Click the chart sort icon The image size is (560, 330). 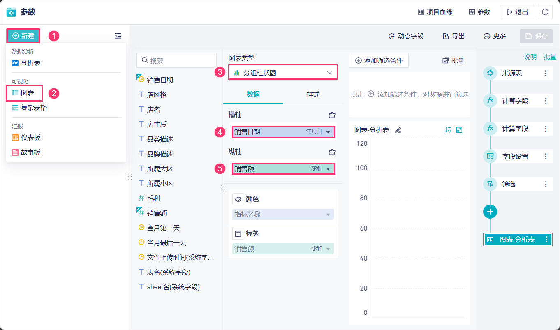click(x=448, y=130)
